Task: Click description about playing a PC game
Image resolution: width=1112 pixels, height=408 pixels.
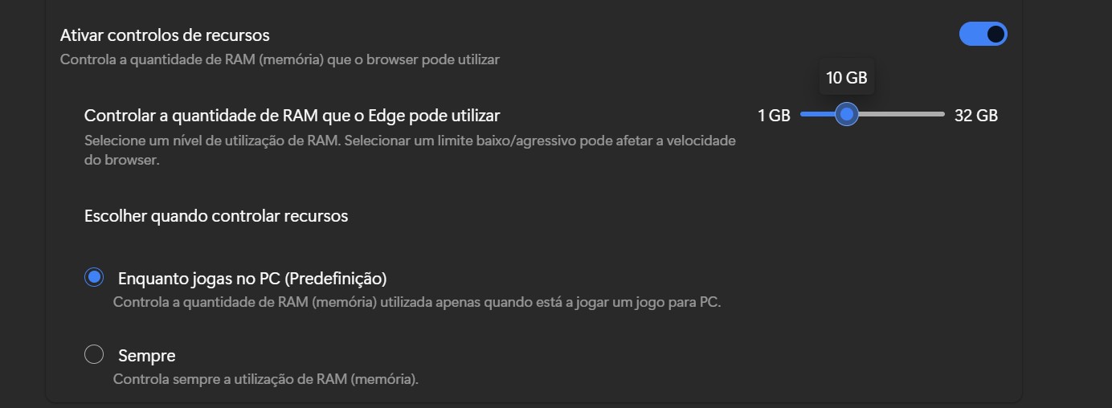Action: pyautogui.click(x=416, y=303)
